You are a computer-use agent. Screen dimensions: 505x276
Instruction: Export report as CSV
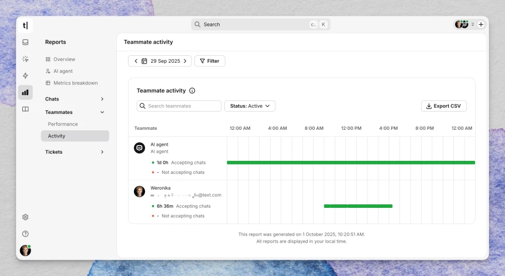click(443, 106)
